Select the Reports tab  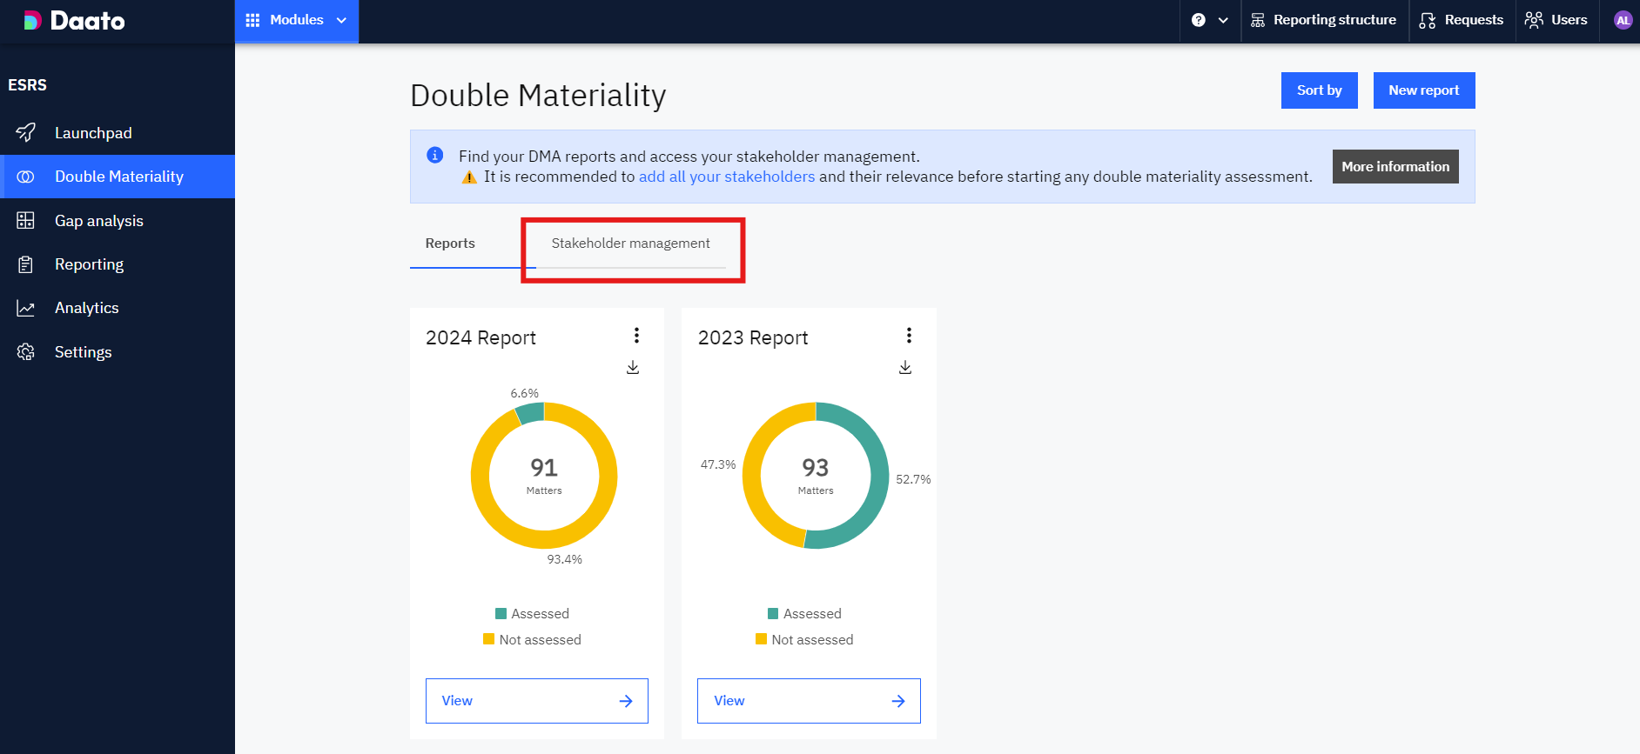[x=450, y=244]
